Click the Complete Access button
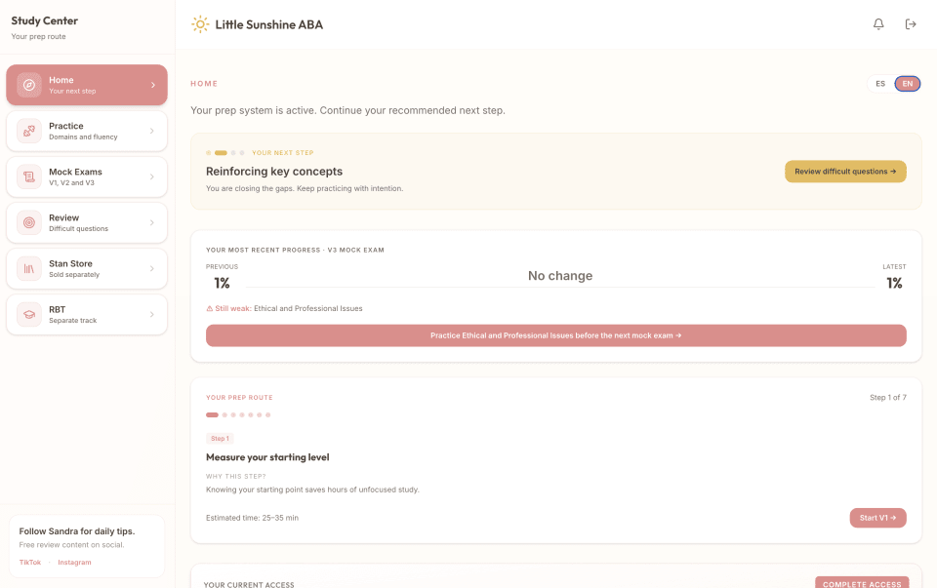This screenshot has width=937, height=588. (x=862, y=583)
